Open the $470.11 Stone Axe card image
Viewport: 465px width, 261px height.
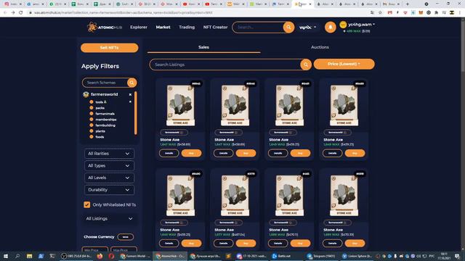289,196
